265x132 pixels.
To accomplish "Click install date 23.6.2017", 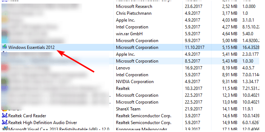I will pyautogui.click(x=194, y=6).
